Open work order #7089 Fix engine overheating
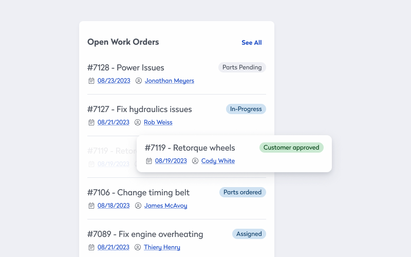The image size is (411, 257). click(145, 234)
